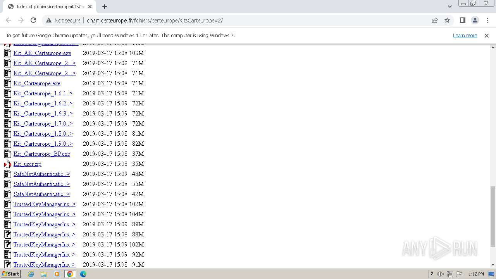Open Kit_Carteurope_1.7.0 link

click(x=43, y=124)
